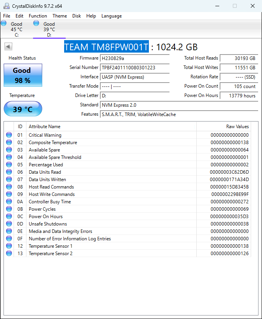Click the Features field with S.M.A.R.T., TRIM
The height and width of the screenshot is (319, 262).
click(179, 115)
